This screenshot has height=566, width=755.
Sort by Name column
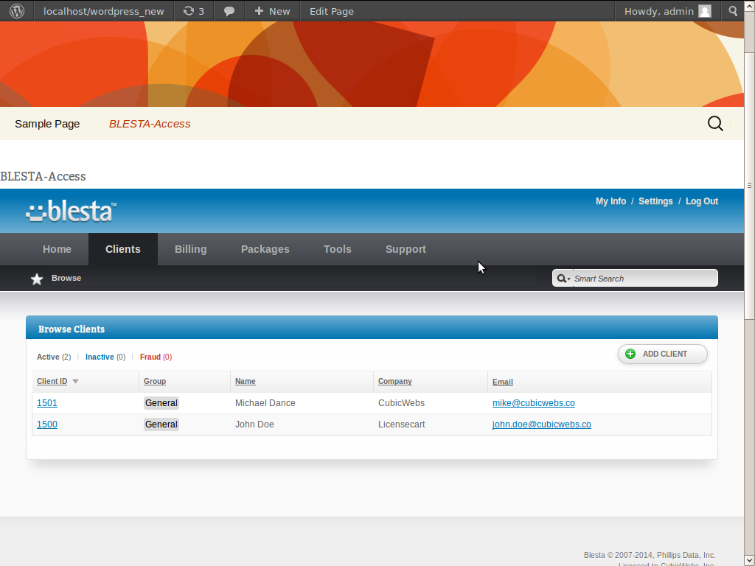tap(245, 381)
